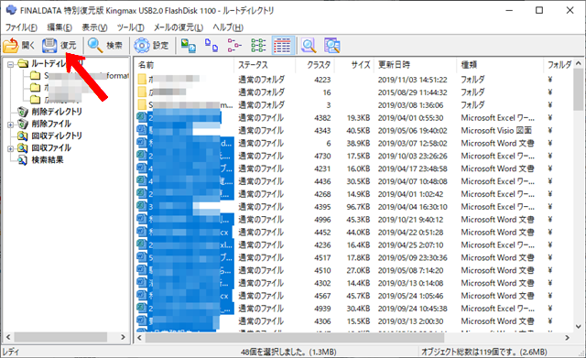Click the file preview magnifier icon
Viewport: 586px width, 358px height.
(x=309, y=45)
